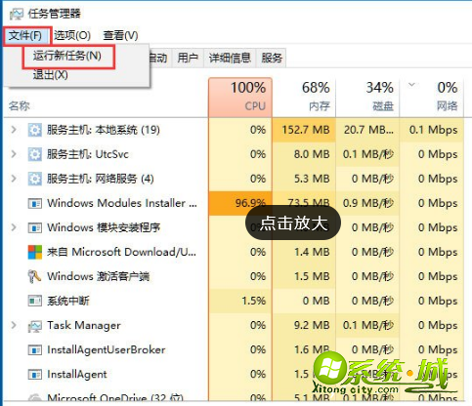Click the Windows 激活客户端 keys icon
This screenshot has width=472, height=406.
click(x=34, y=276)
